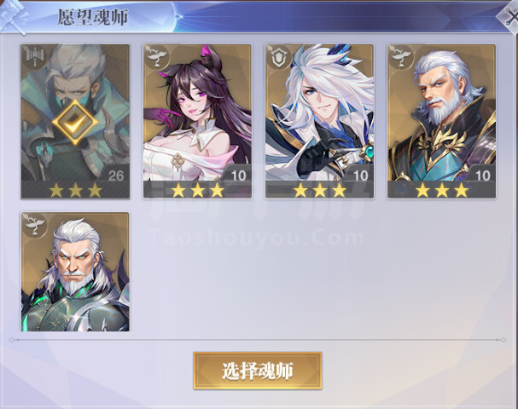
Task: Click the golden checkmark on the masked hero
Action: 75,123
